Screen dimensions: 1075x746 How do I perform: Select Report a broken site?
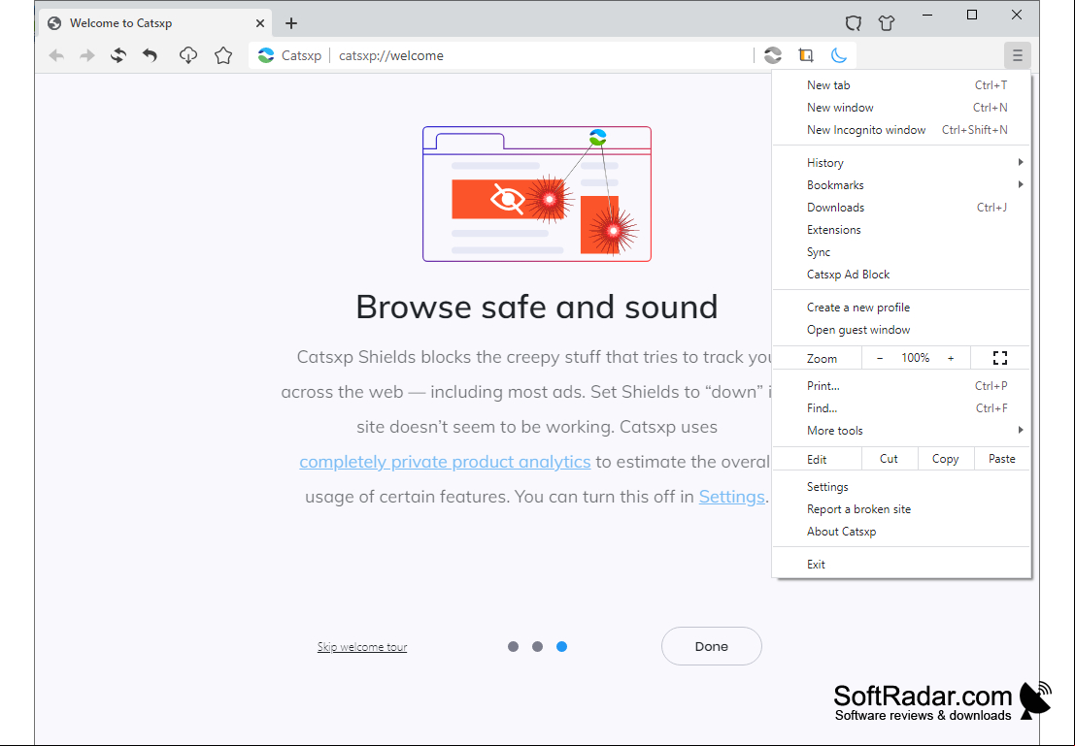(901, 509)
